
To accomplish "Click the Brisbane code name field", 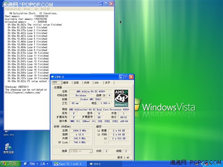I will coord(81,95).
